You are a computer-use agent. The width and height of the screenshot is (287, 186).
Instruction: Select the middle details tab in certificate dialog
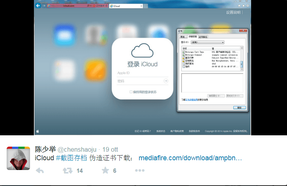point(193,36)
